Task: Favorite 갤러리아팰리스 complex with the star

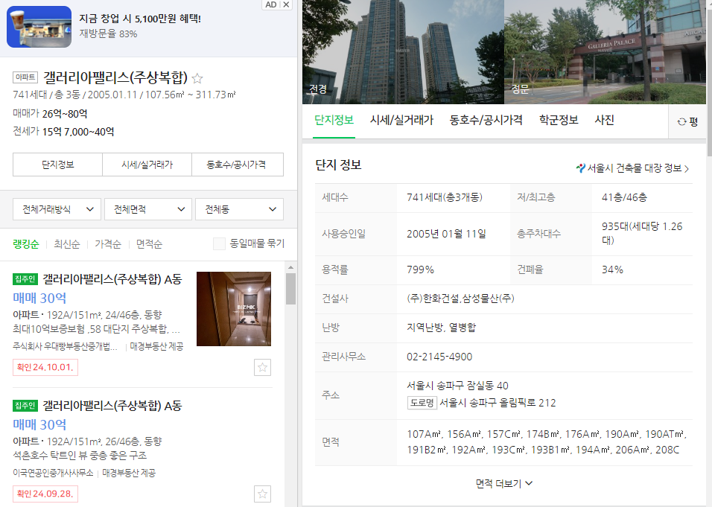Action: coord(197,78)
